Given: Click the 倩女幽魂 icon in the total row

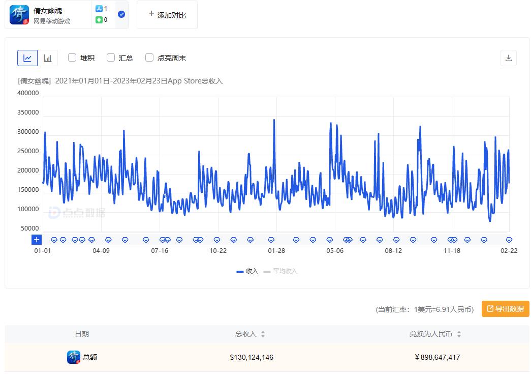Looking at the screenshot, I should point(73,357).
